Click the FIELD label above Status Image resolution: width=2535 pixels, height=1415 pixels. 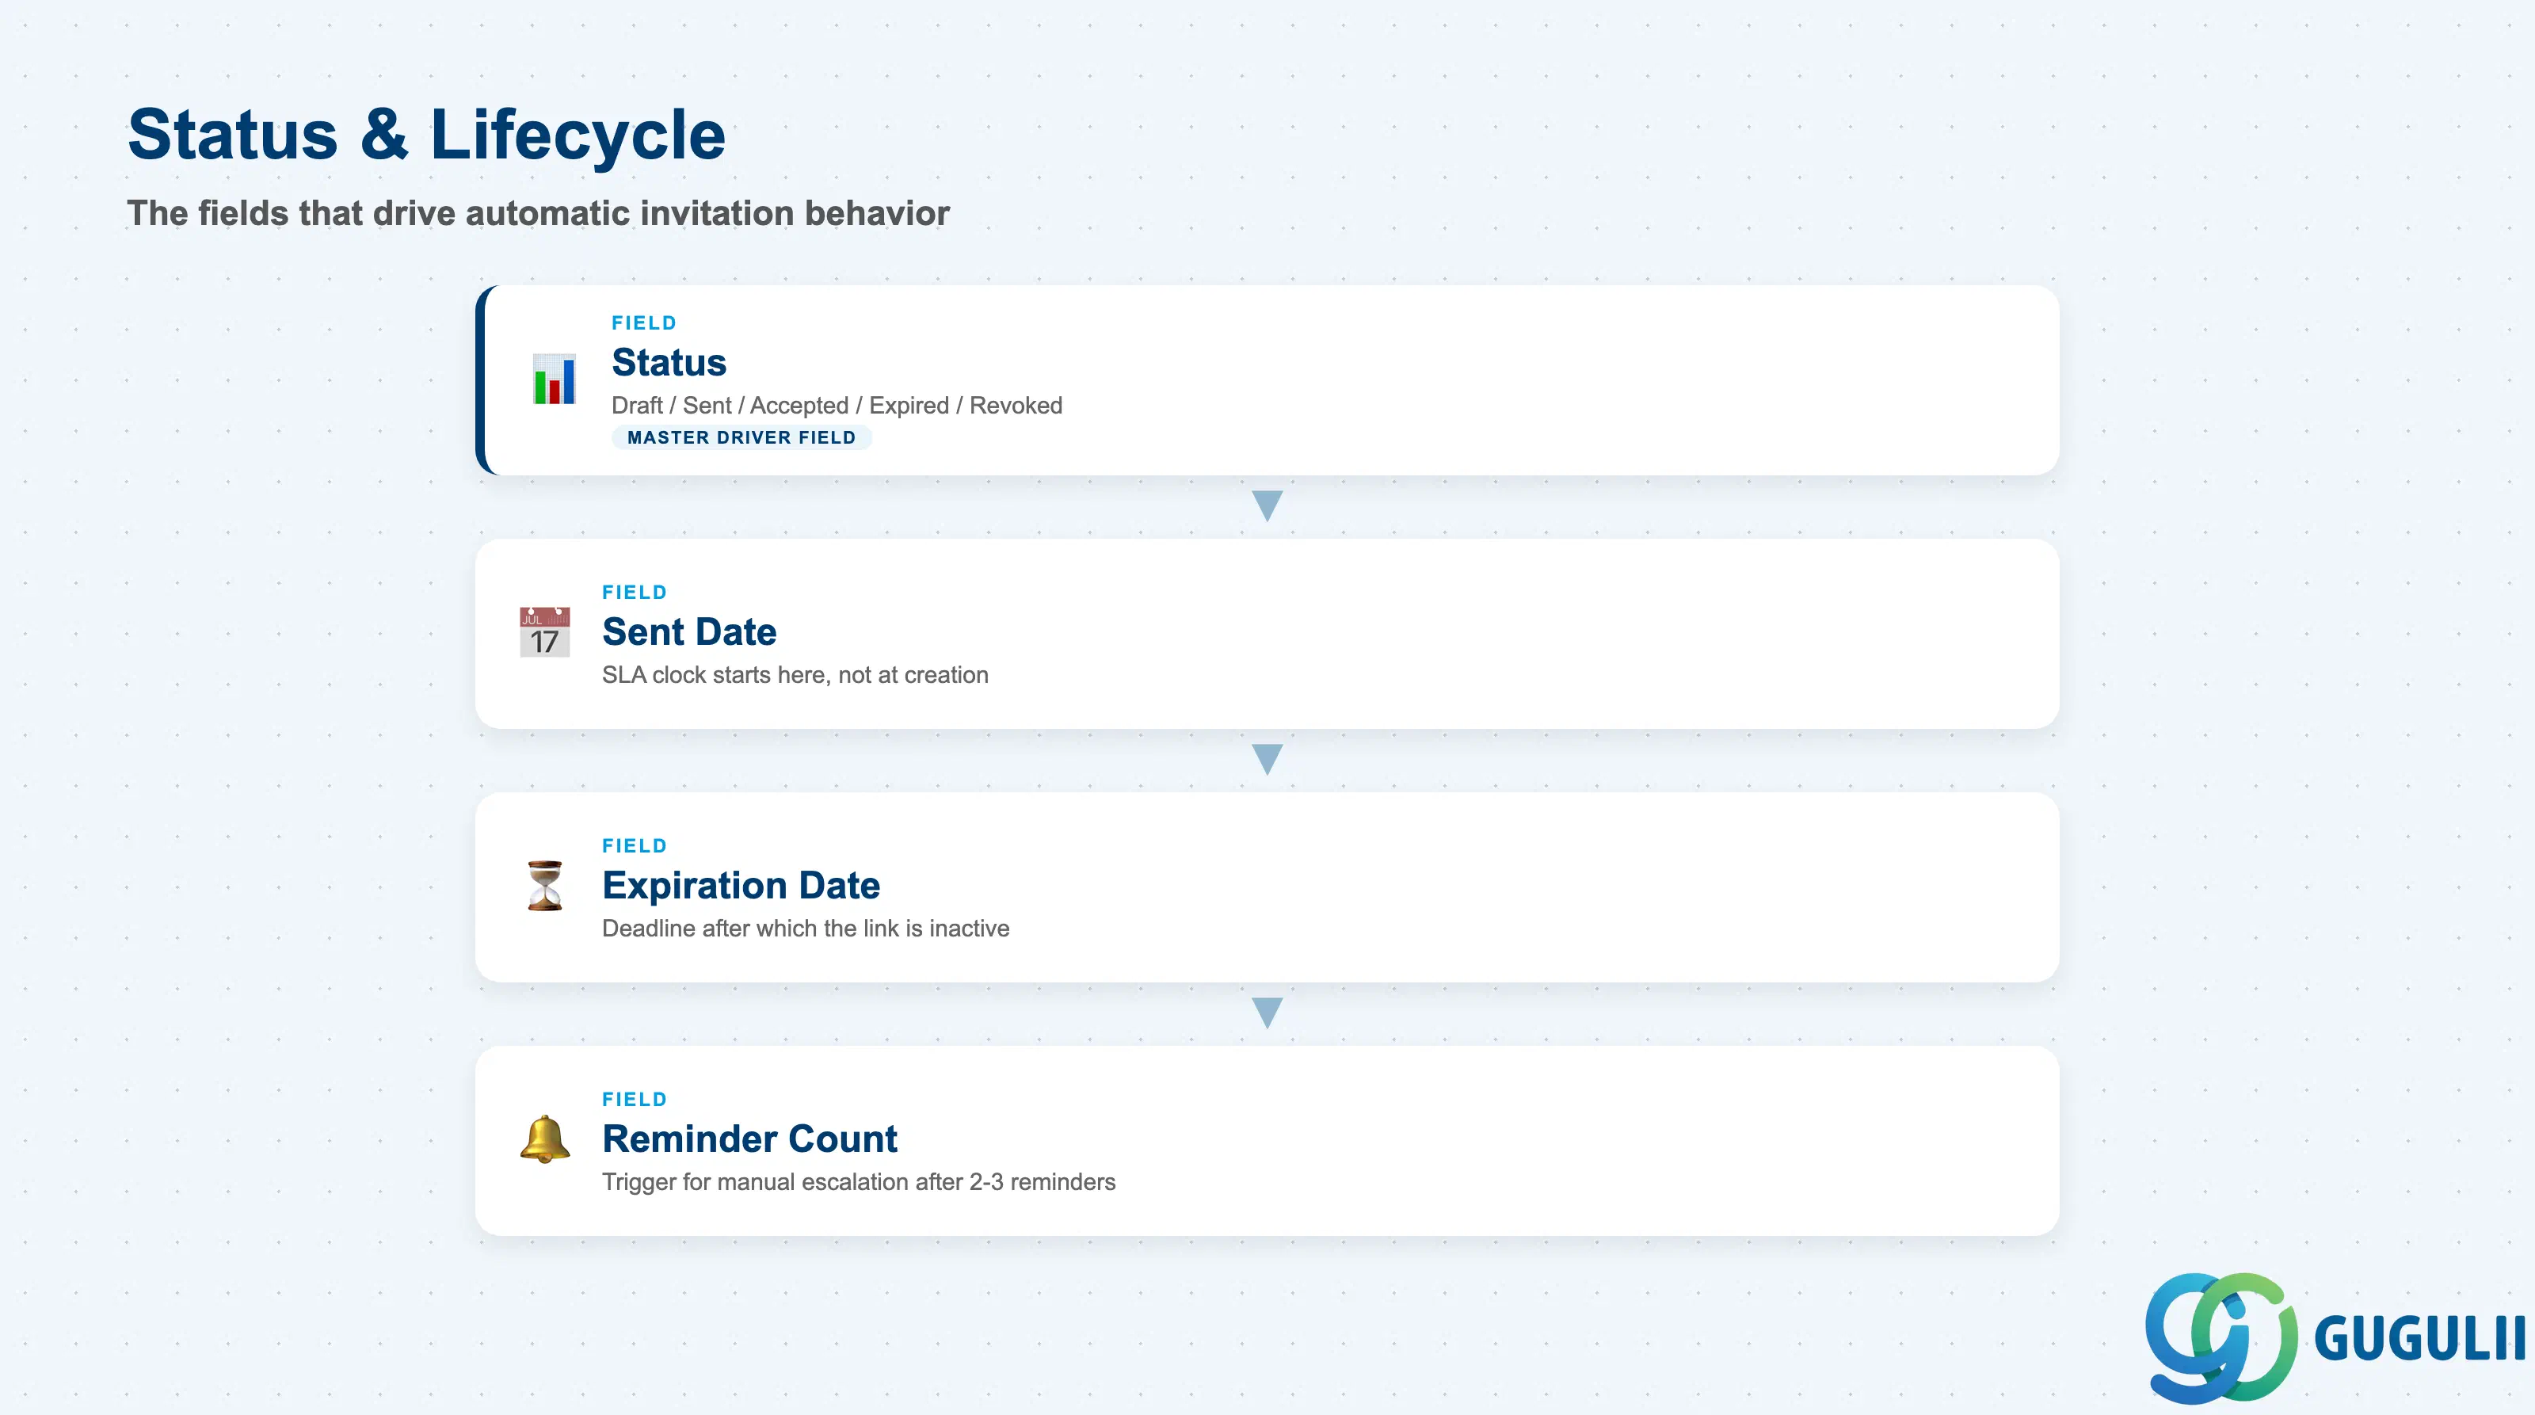[x=643, y=322]
